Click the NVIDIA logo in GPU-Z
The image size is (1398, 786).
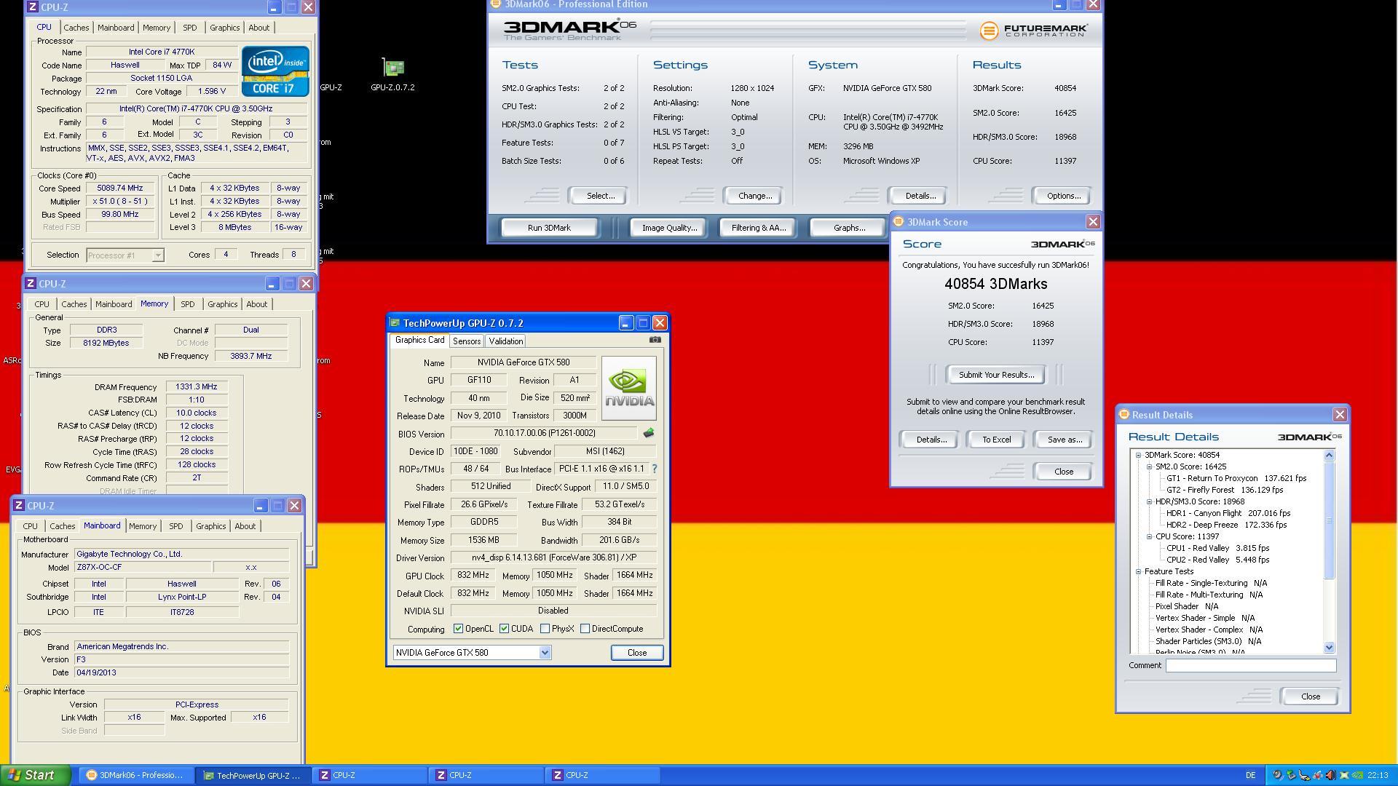tap(629, 388)
